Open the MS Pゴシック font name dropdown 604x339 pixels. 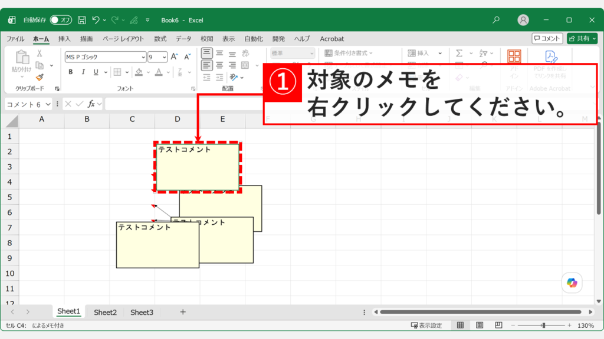[x=143, y=57]
